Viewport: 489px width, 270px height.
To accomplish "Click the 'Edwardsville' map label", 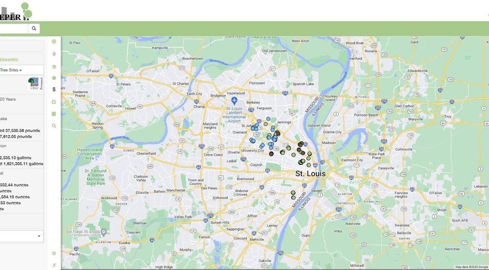I will coord(418,71).
